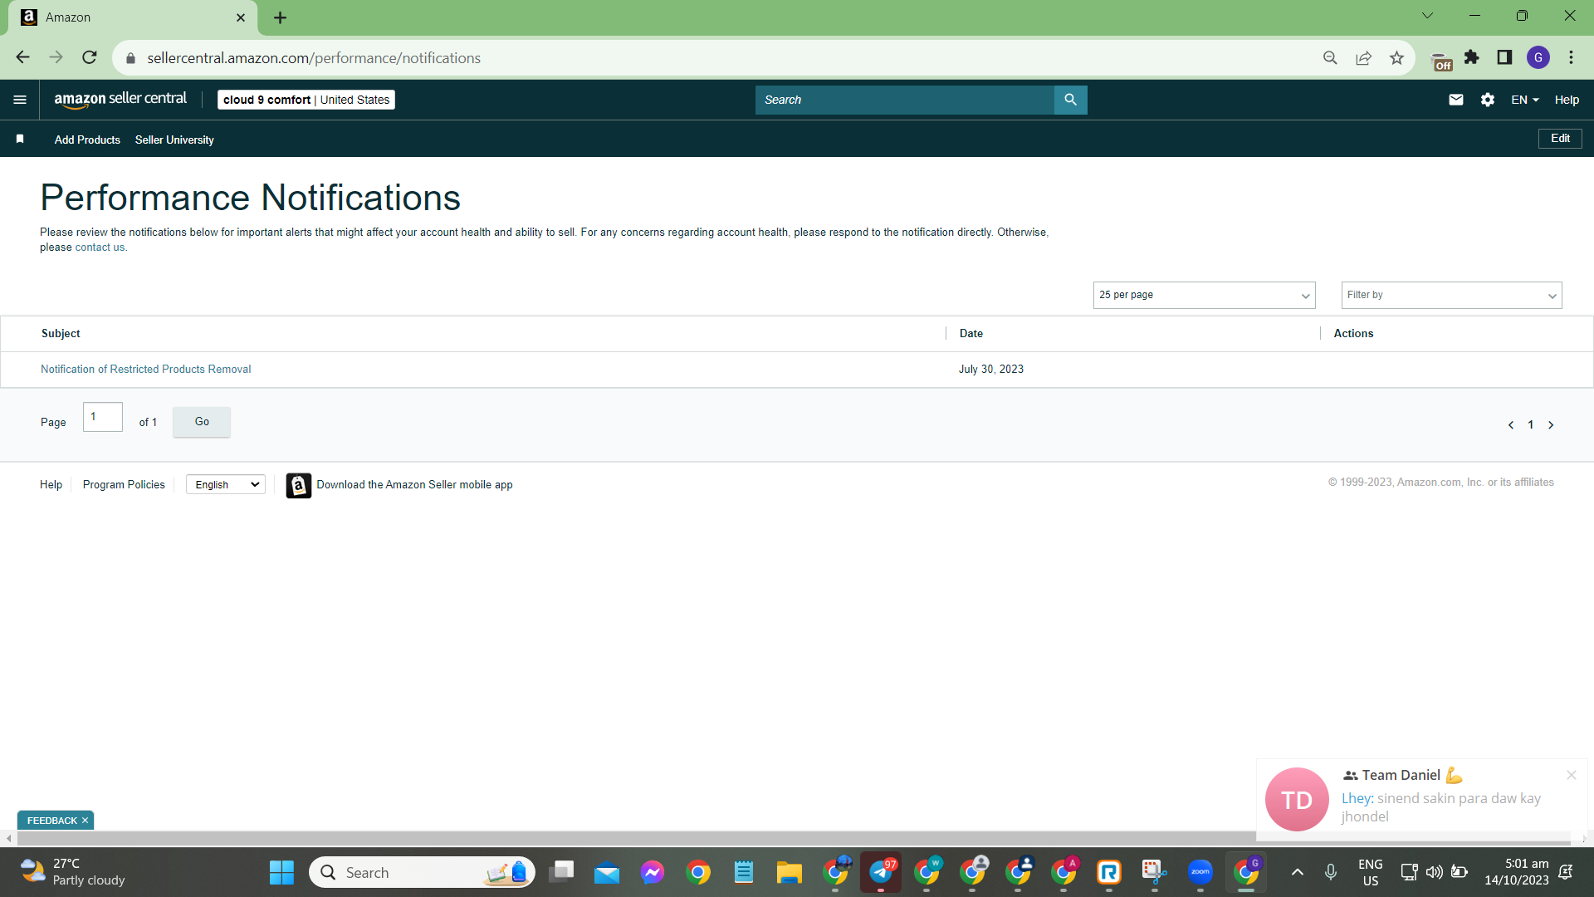Click the bookmark flag icon
Image resolution: width=1594 pixels, height=897 pixels.
[x=20, y=140]
